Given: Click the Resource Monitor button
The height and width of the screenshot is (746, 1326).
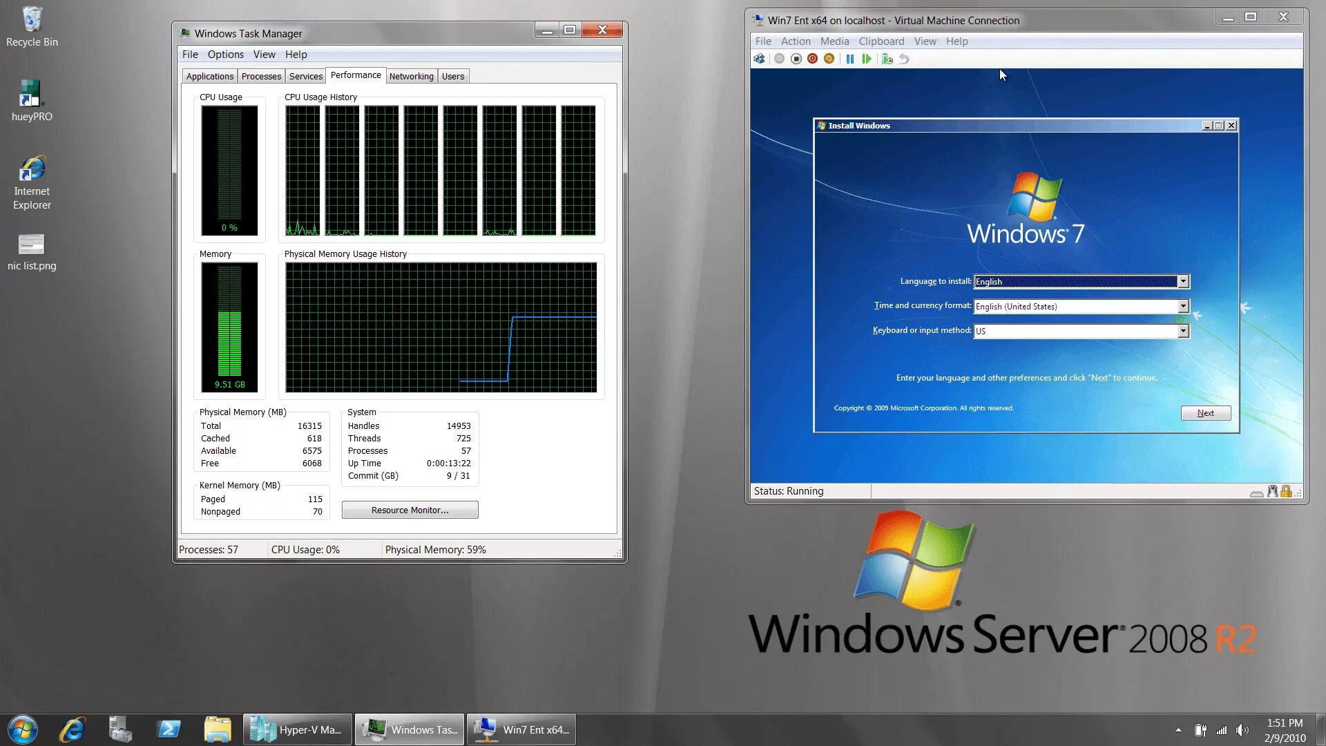Looking at the screenshot, I should click(410, 510).
